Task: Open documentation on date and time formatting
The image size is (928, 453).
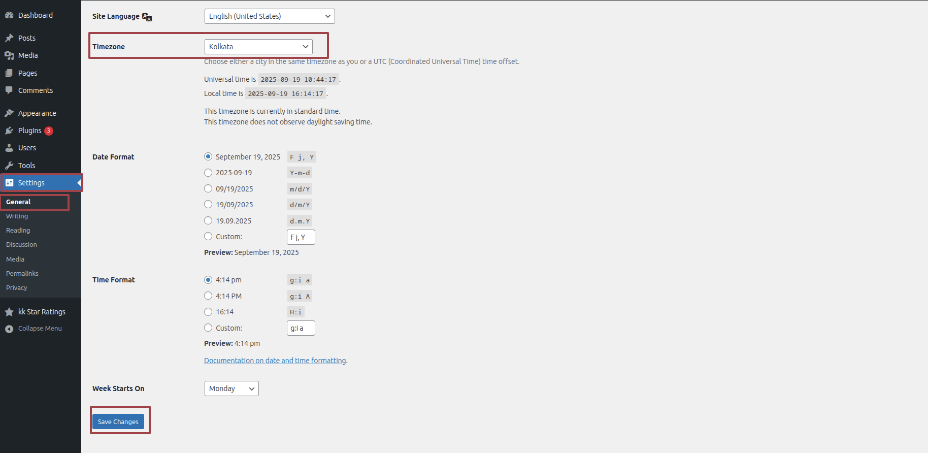Action: (x=275, y=361)
